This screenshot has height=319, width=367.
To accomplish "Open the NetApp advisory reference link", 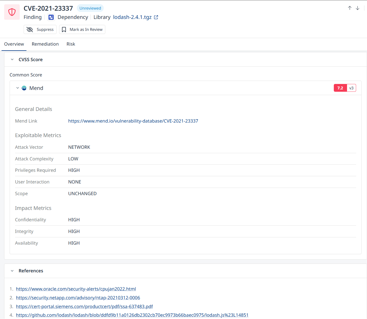I will pyautogui.click(x=78, y=298).
